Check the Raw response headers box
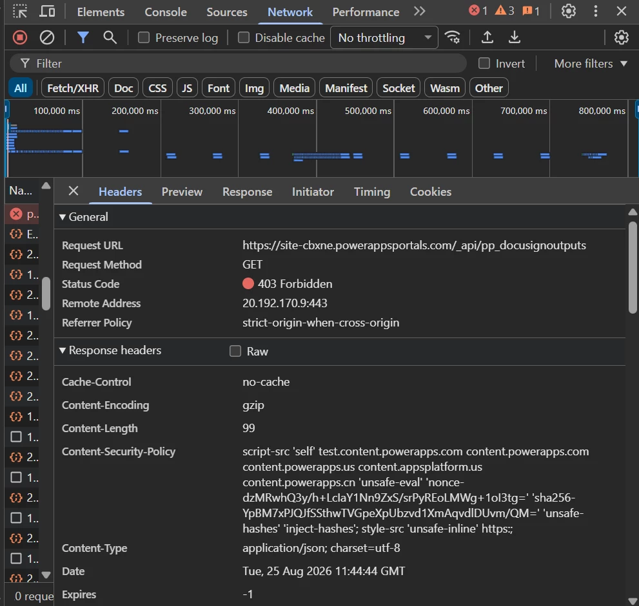The width and height of the screenshot is (639, 606). 235,351
